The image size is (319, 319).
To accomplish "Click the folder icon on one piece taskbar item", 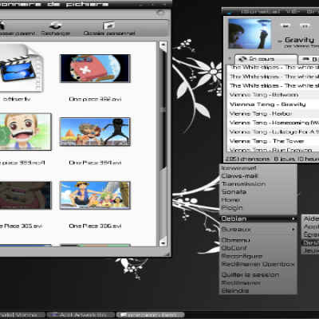I will coord(123,315).
